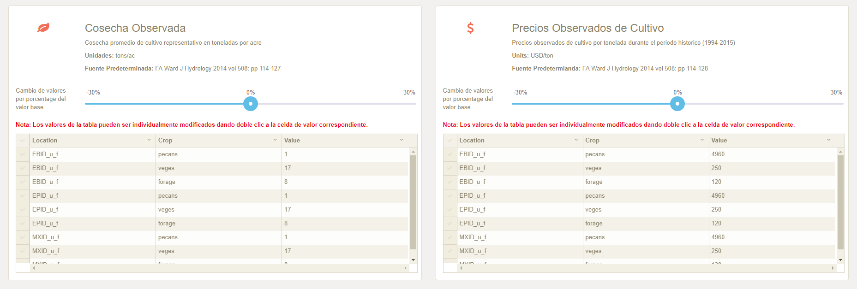Click left scroll arrow under the Precios table
Screen dimensions: 857x289
click(x=461, y=268)
